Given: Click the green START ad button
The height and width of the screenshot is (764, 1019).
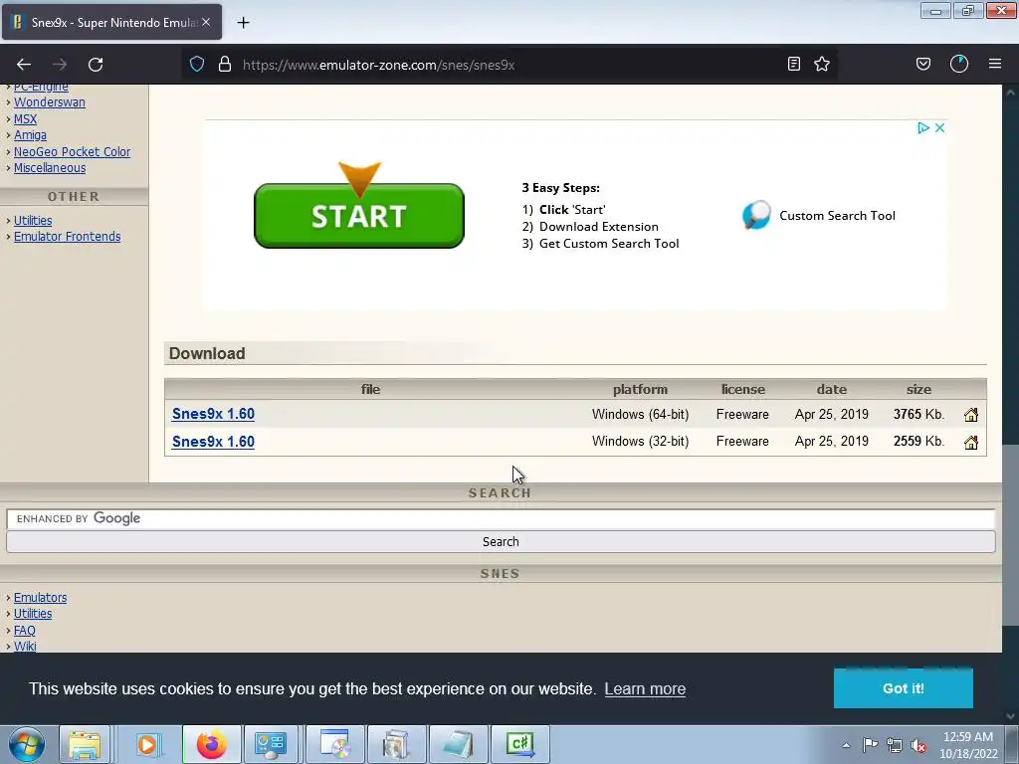Looking at the screenshot, I should (x=358, y=215).
